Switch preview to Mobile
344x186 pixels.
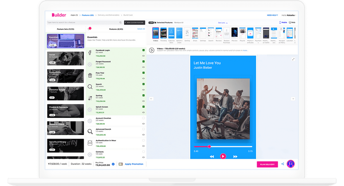[283, 22]
